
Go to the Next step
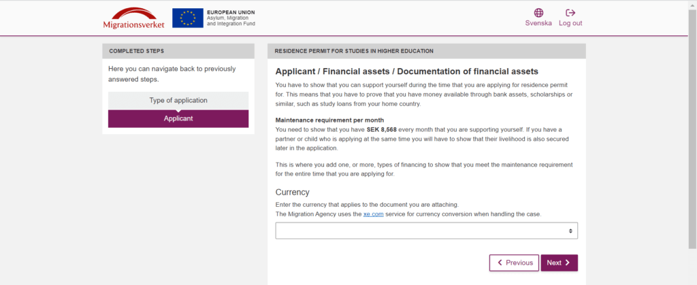[x=560, y=263]
